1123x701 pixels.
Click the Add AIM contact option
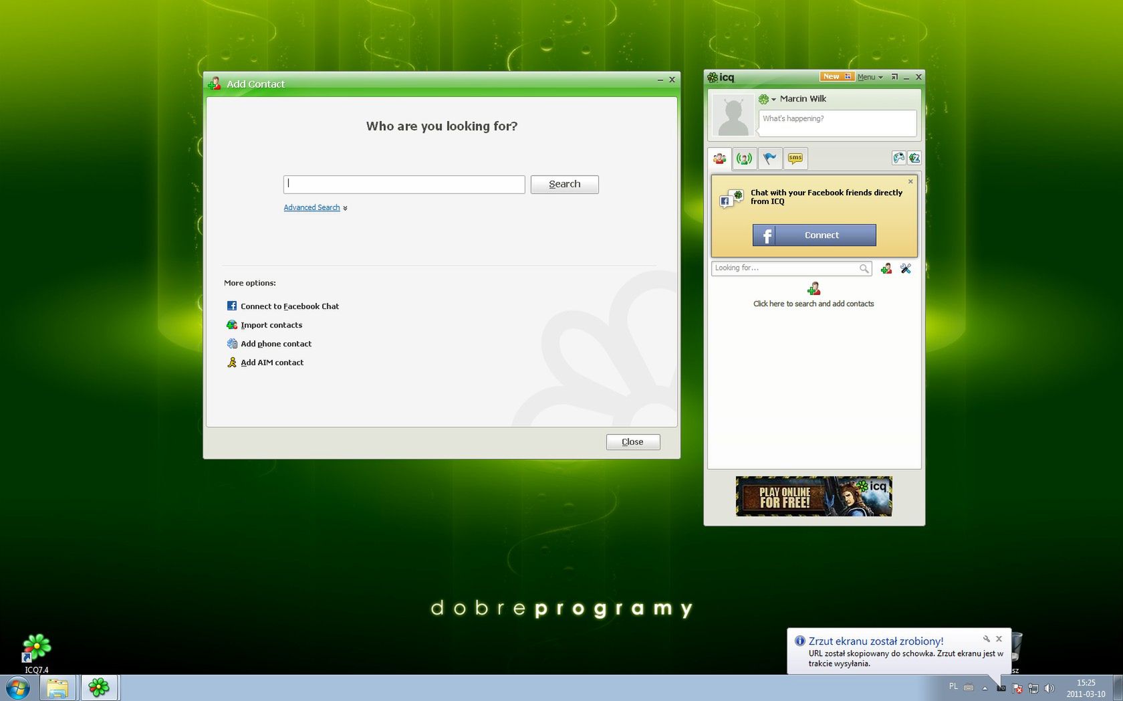tap(265, 362)
